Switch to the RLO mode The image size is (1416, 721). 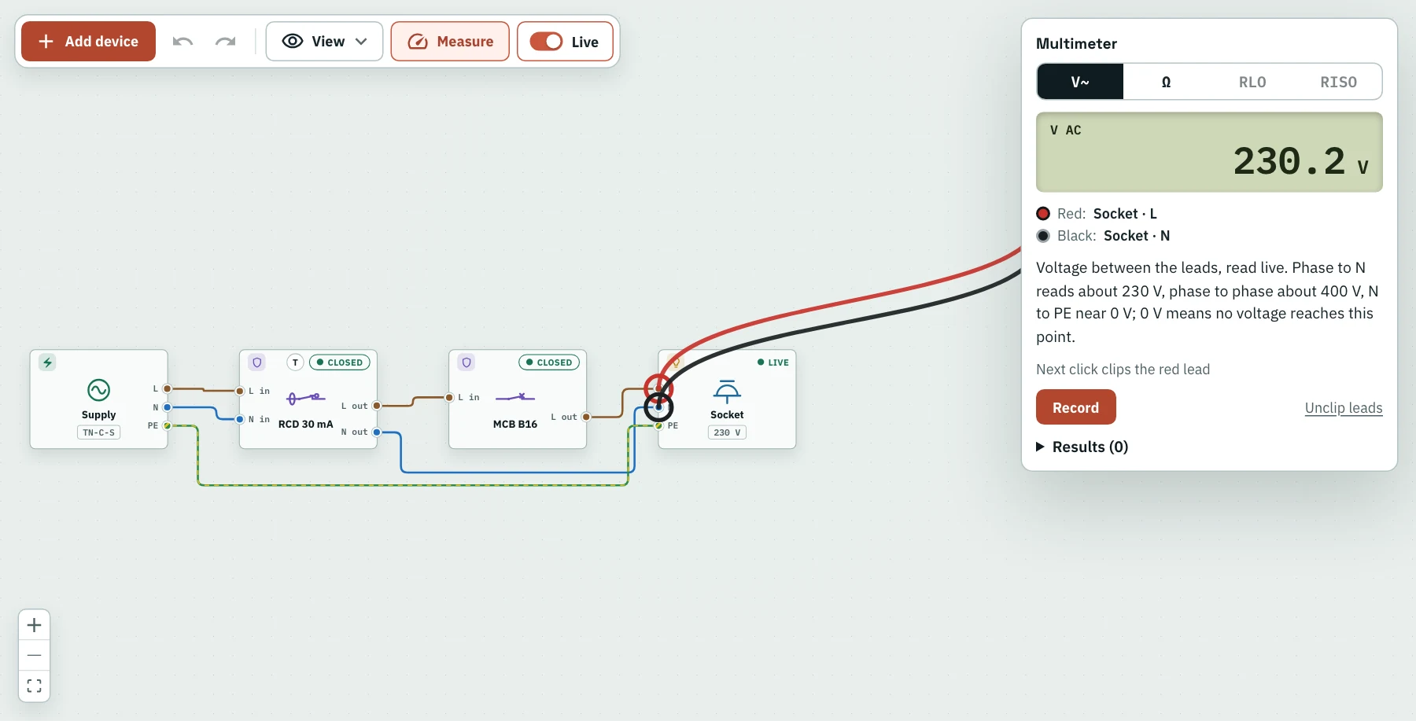coord(1252,82)
